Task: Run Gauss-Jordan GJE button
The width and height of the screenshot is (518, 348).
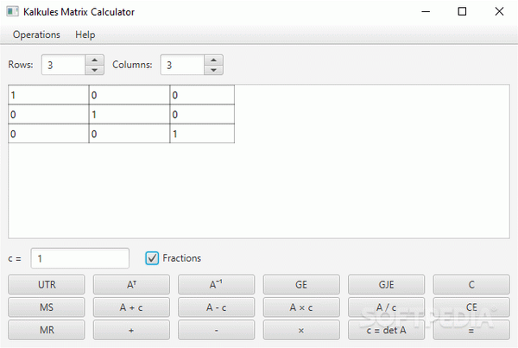Action: (x=386, y=285)
